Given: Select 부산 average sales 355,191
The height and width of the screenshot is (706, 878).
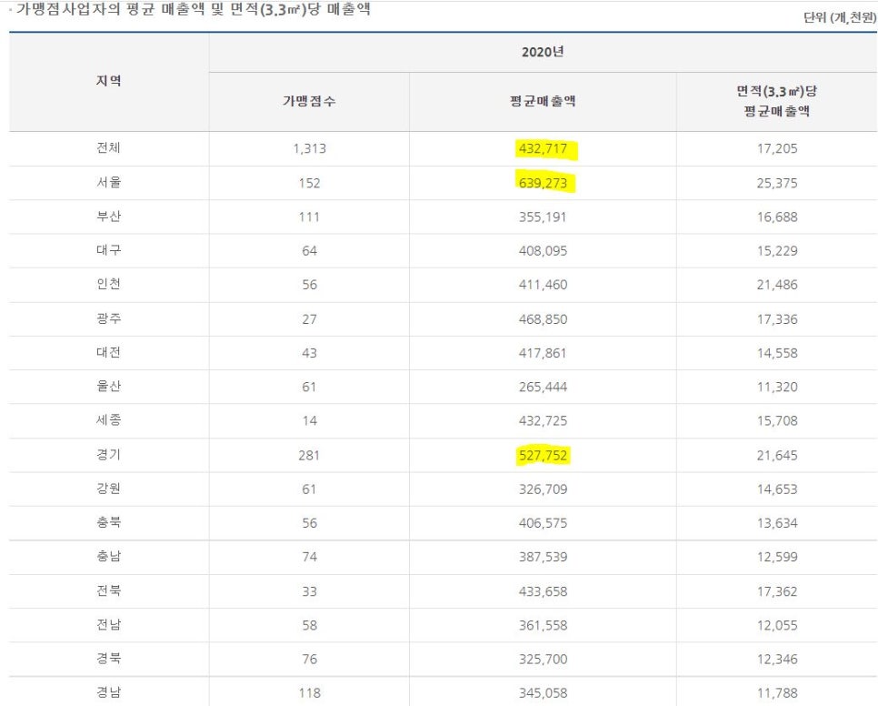Looking at the screenshot, I should (543, 217).
